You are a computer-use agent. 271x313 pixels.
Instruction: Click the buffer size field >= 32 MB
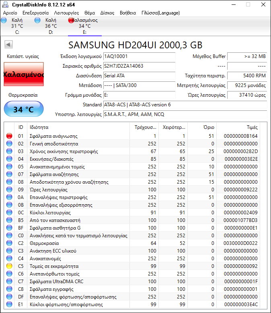[x=247, y=56]
